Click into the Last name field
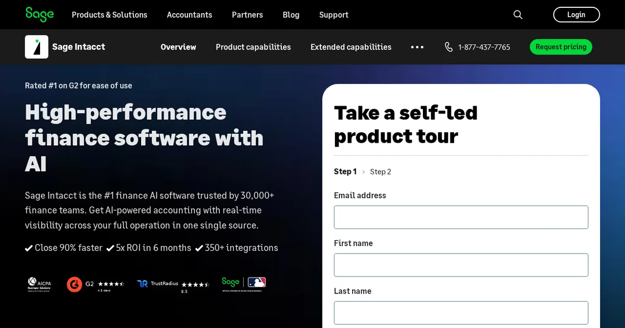The image size is (625, 328). click(x=461, y=313)
